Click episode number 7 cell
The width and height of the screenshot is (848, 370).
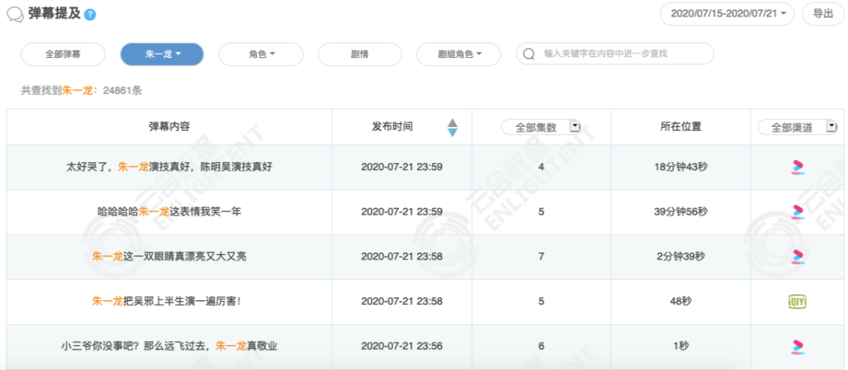point(541,256)
